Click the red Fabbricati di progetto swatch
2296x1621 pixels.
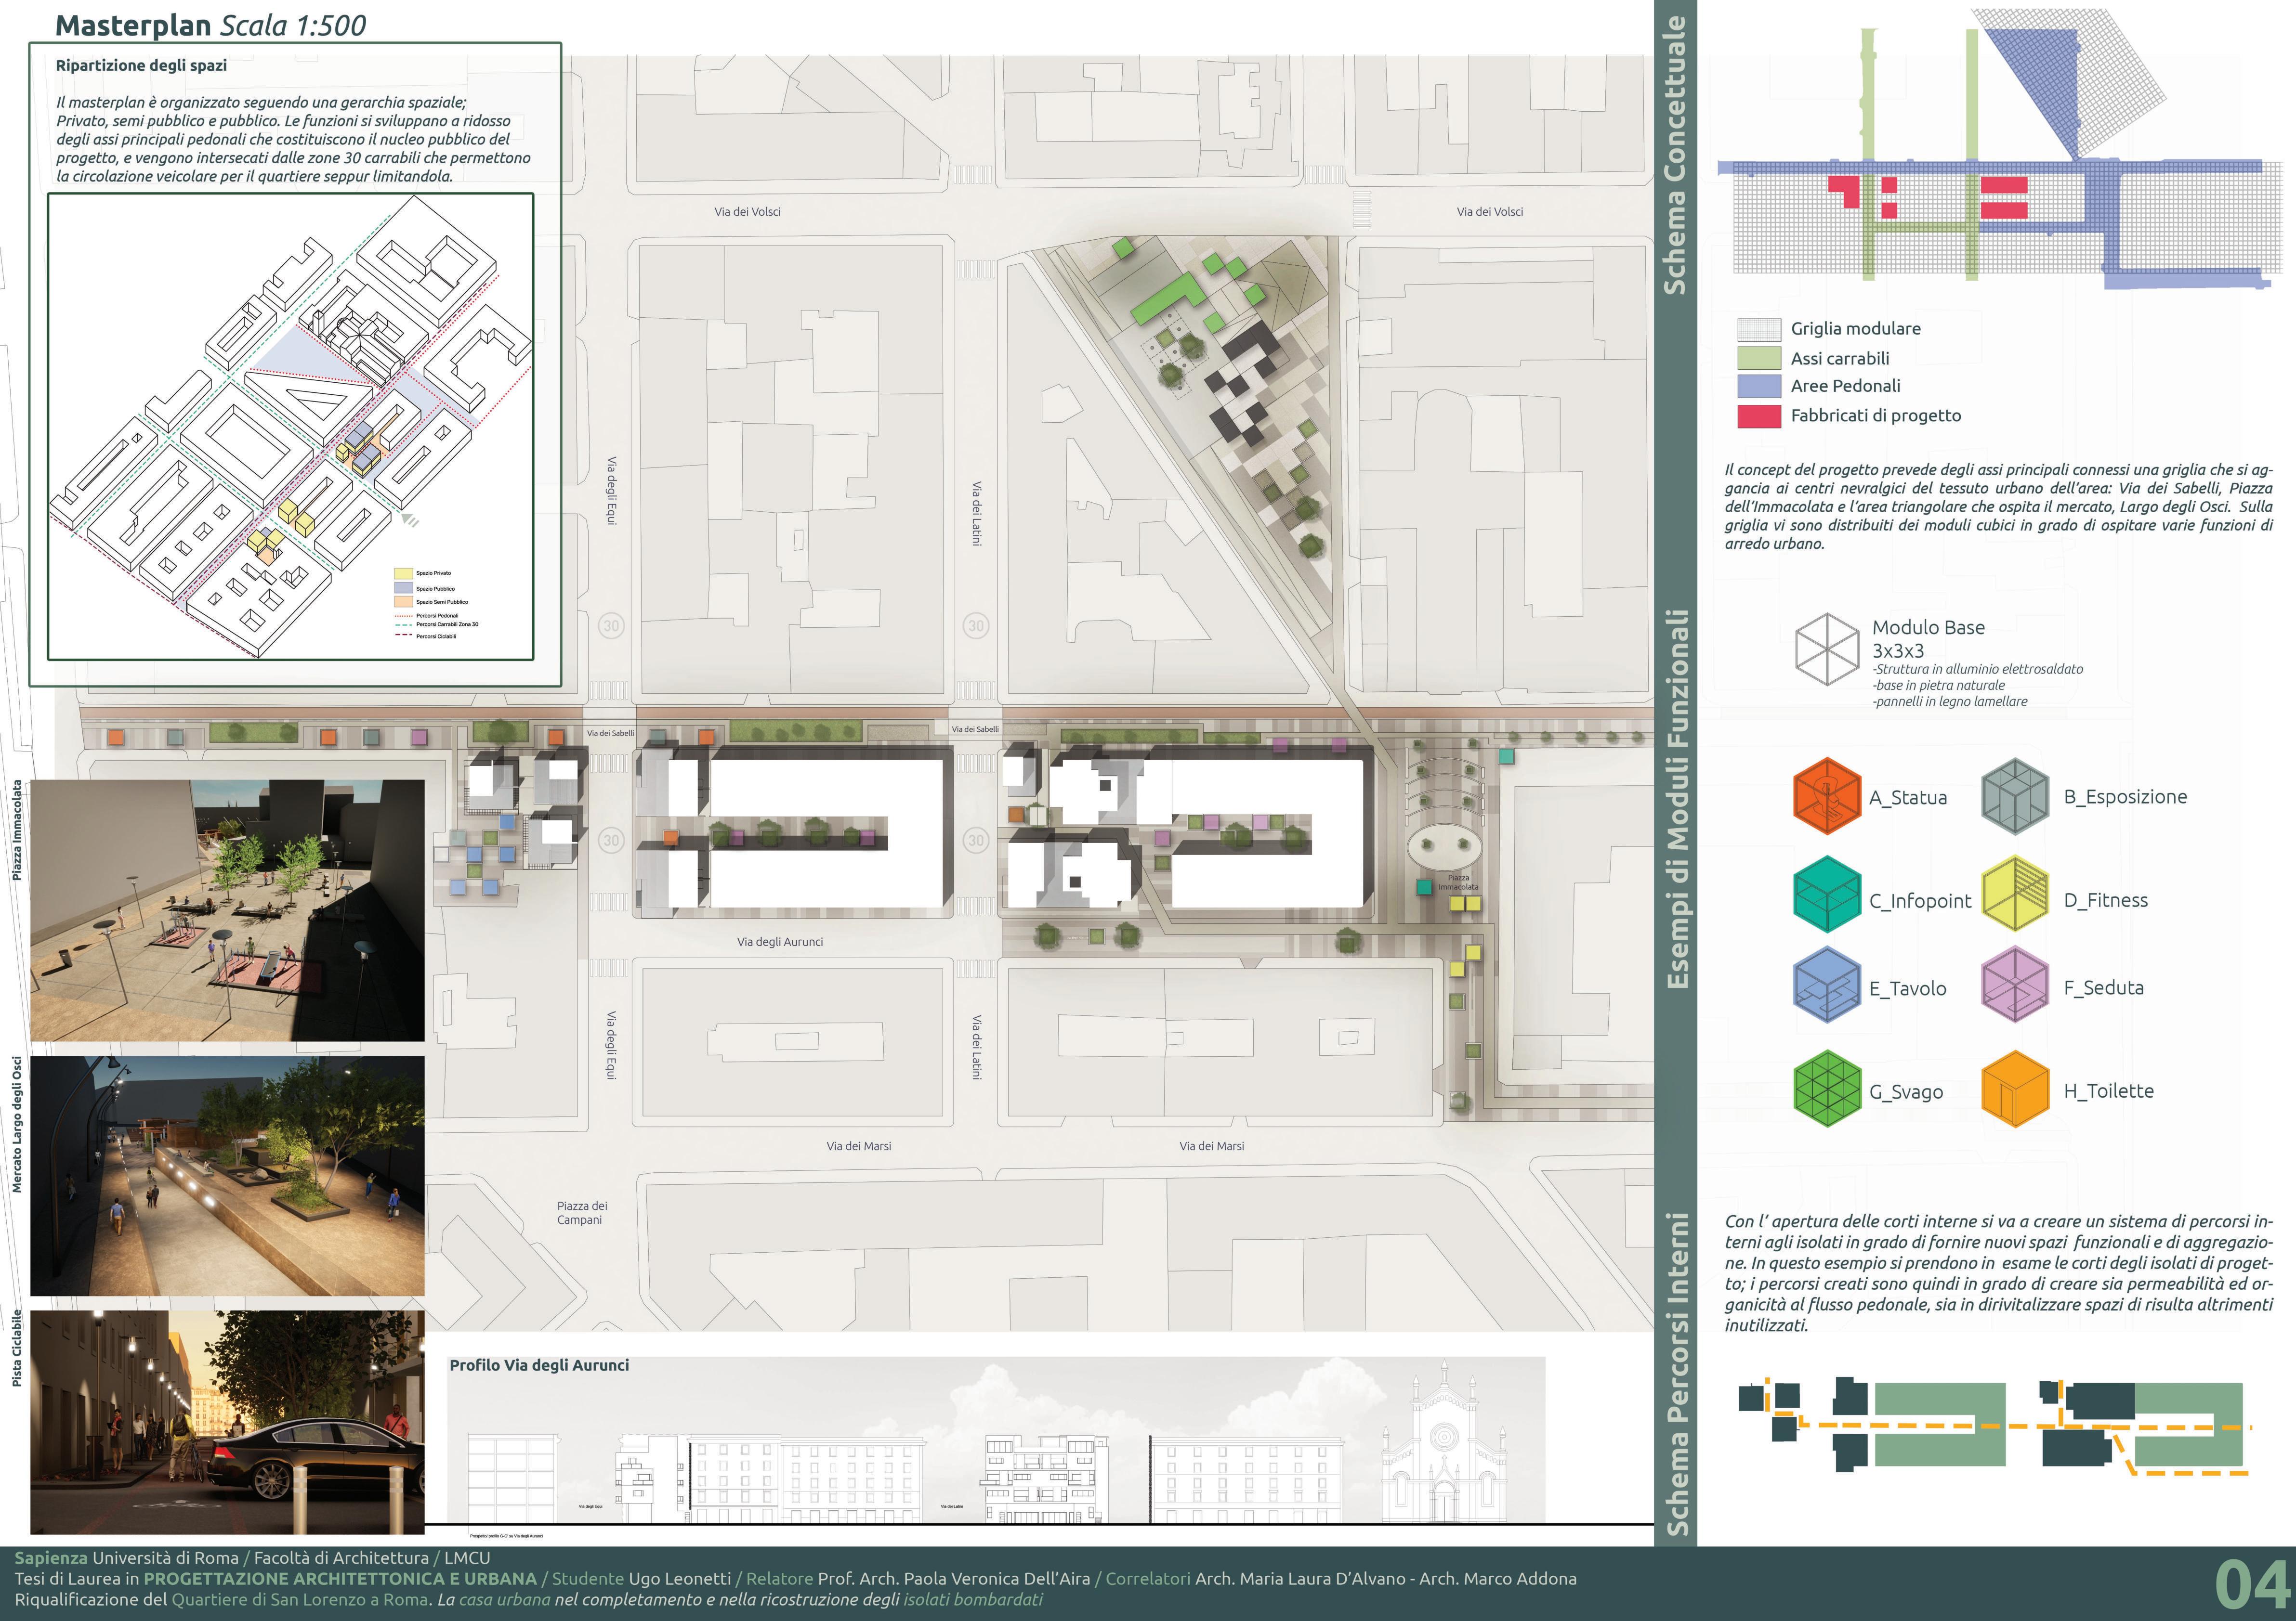1759,416
